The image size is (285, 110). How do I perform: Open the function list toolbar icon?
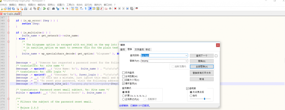coord(102,9)
